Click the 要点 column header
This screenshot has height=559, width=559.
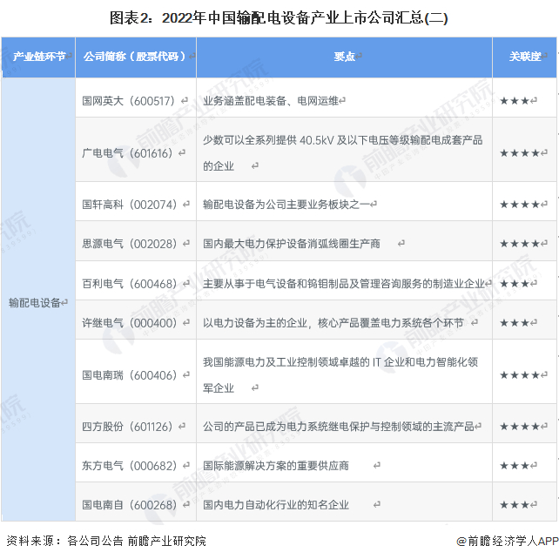[345, 57]
